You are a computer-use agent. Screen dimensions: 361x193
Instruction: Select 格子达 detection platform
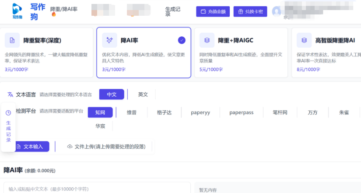click(x=164, y=112)
